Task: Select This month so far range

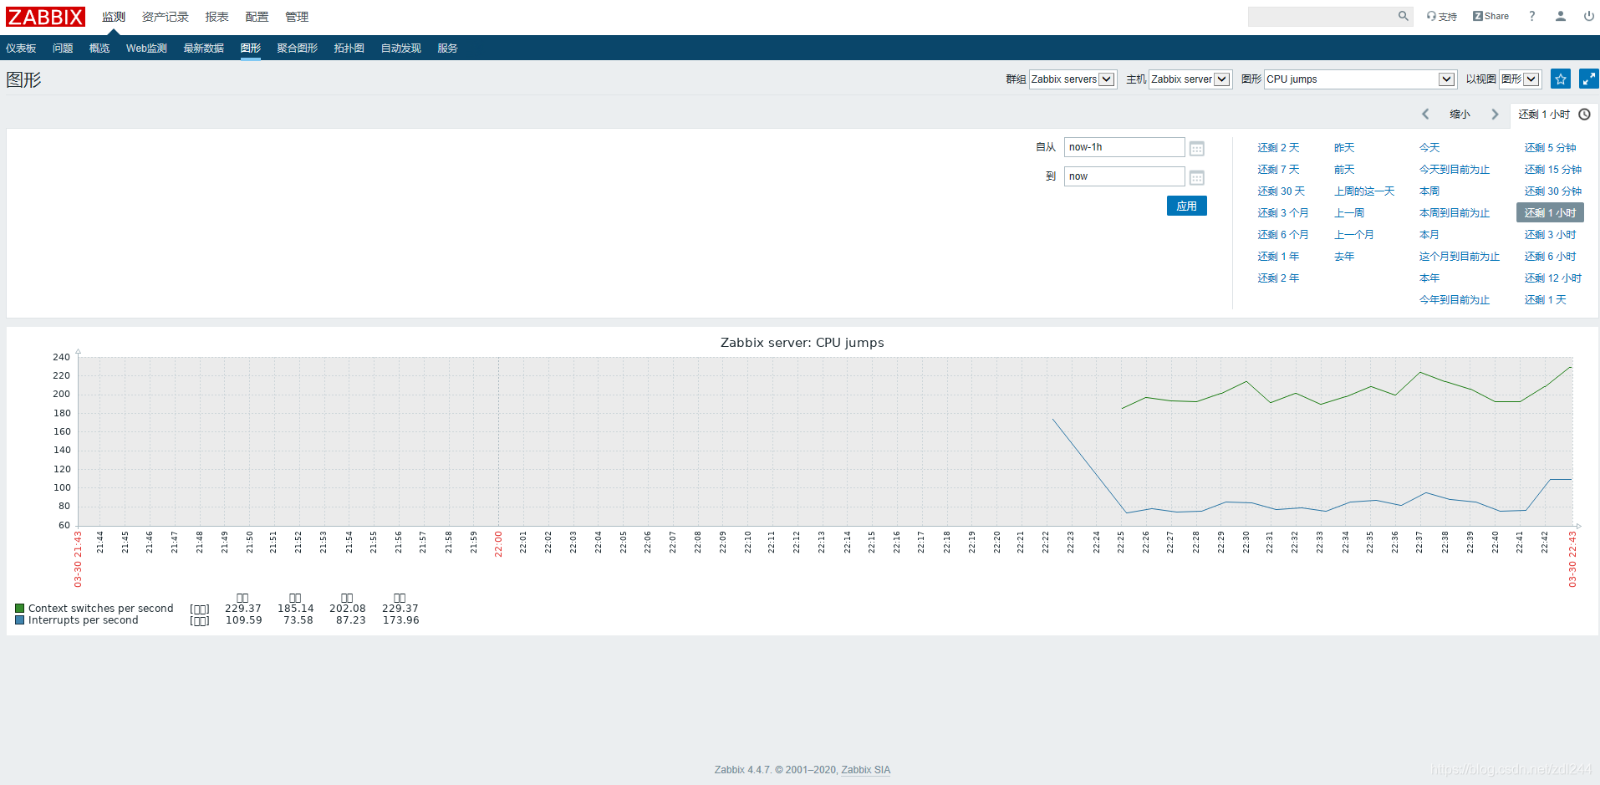Action: 1460,257
